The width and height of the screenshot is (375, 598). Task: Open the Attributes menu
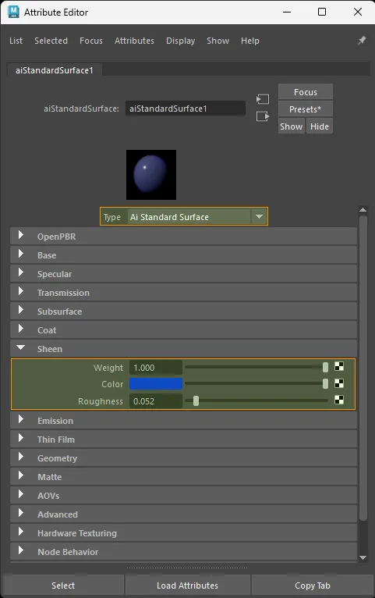[134, 41]
